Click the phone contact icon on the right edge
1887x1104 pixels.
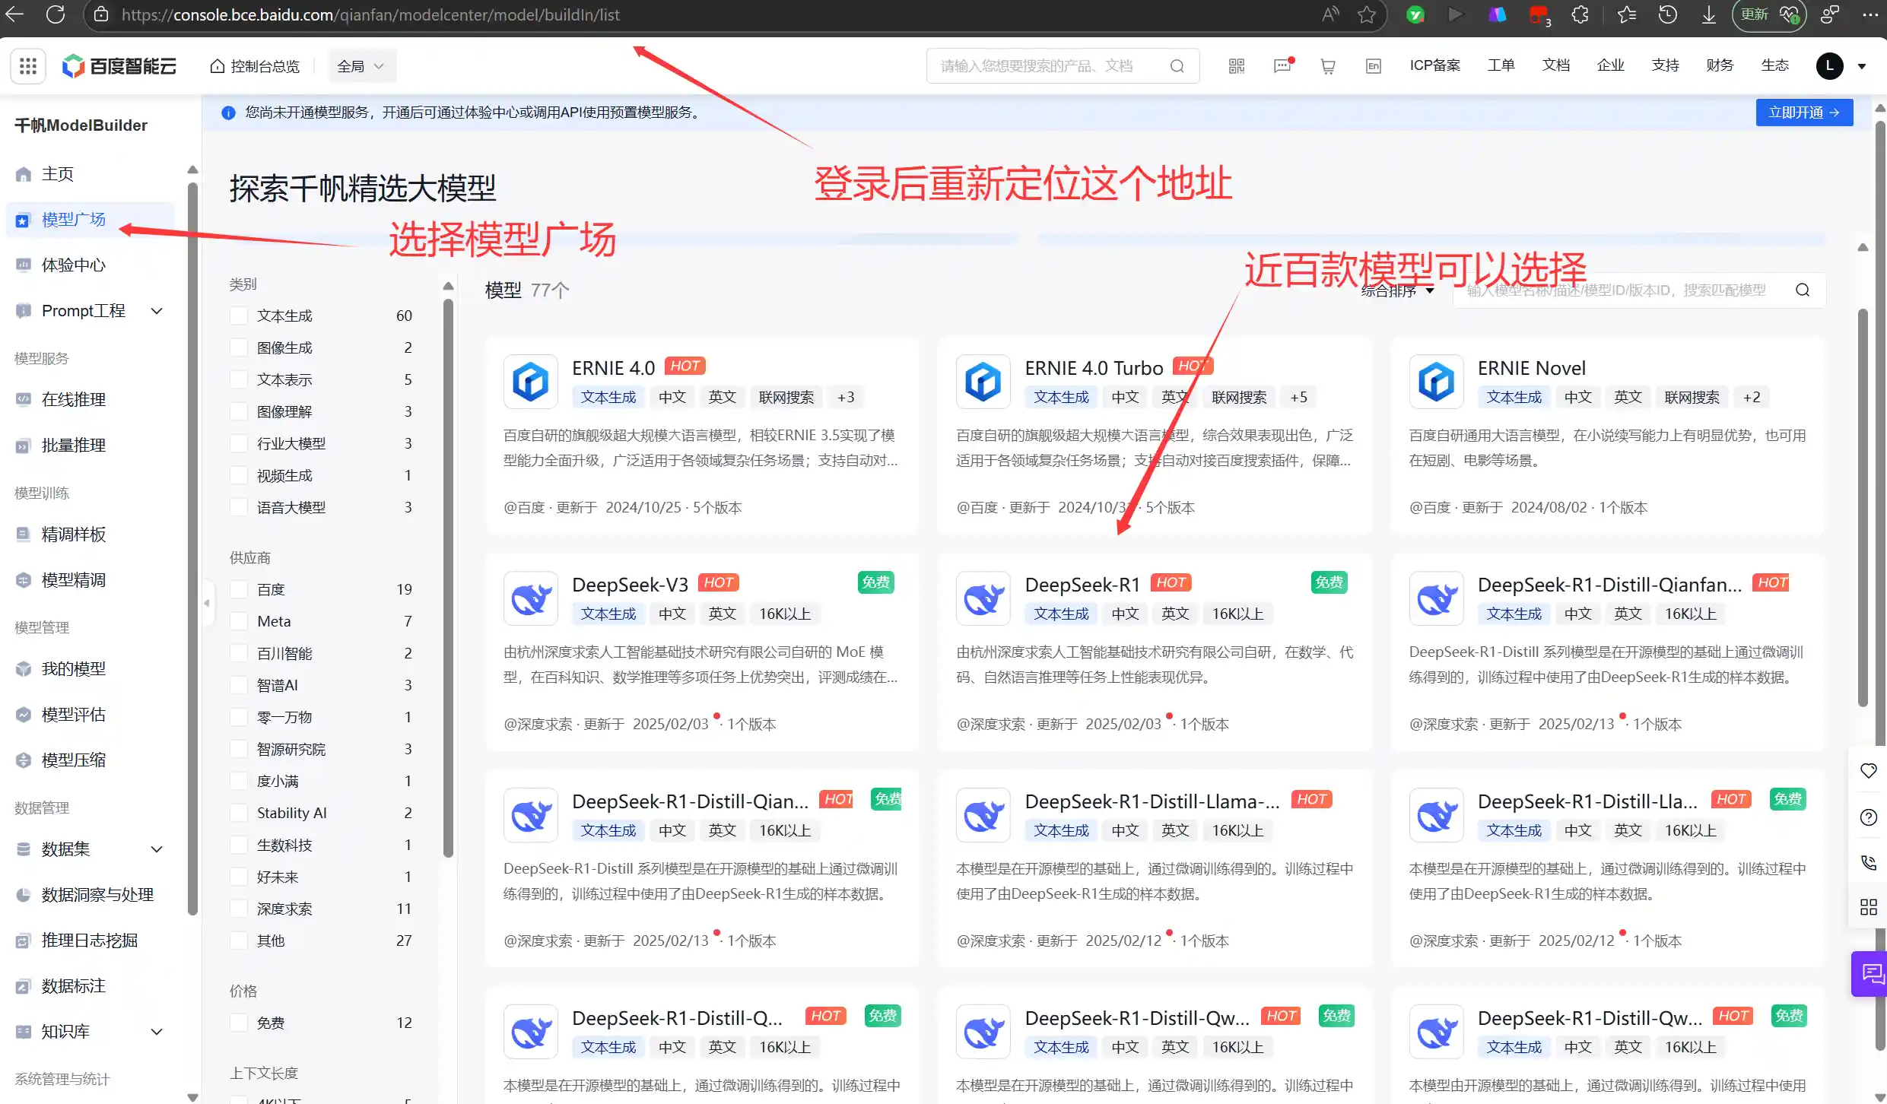click(x=1869, y=862)
